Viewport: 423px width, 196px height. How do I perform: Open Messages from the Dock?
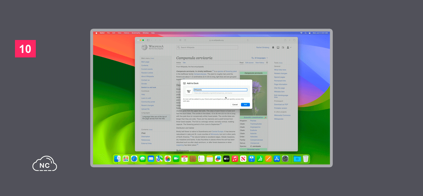point(142,159)
